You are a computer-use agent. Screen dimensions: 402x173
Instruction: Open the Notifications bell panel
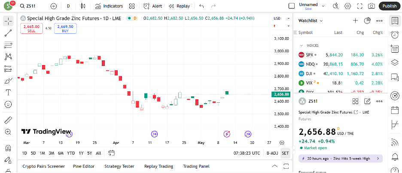tap(395, 158)
